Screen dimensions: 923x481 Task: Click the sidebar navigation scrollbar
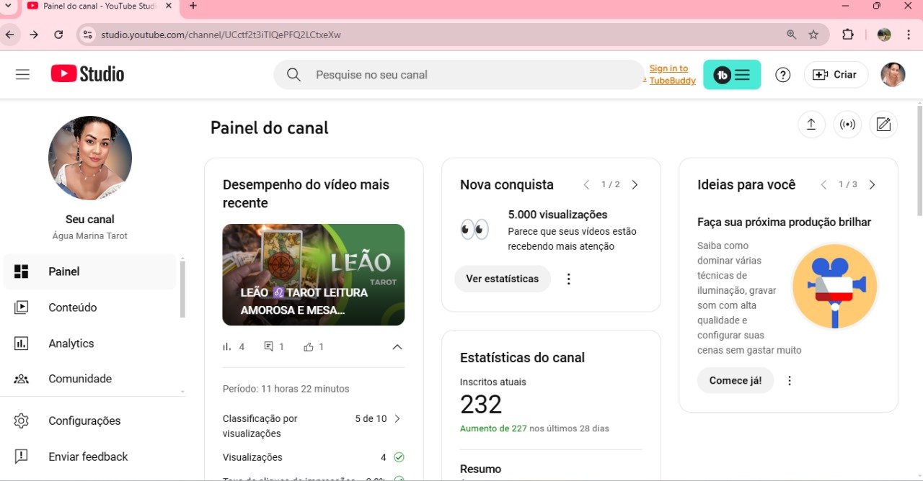point(182,288)
